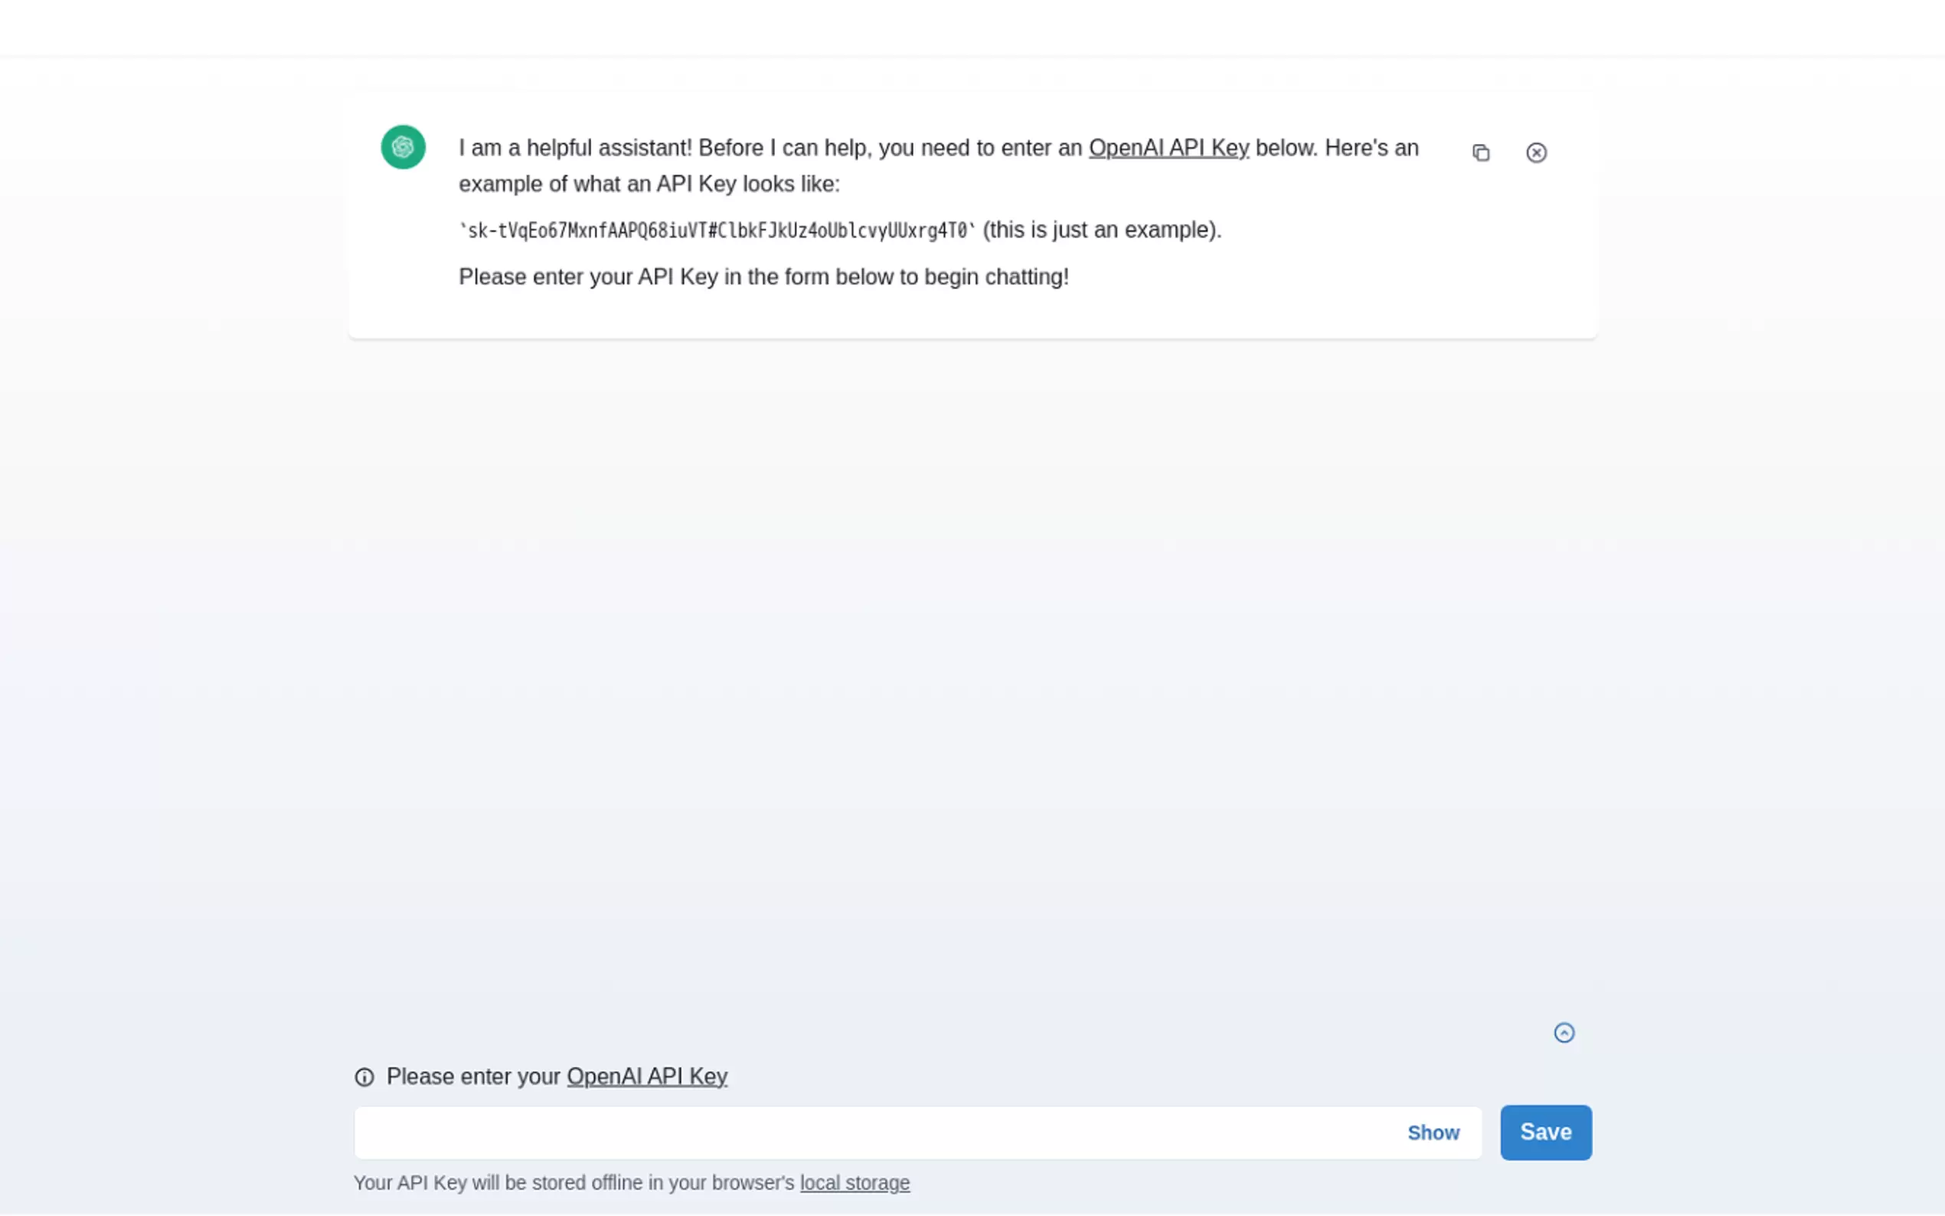This screenshot has height=1216, width=1945.
Task: Click the "example of what an API Key looks like" line
Action: click(x=649, y=185)
